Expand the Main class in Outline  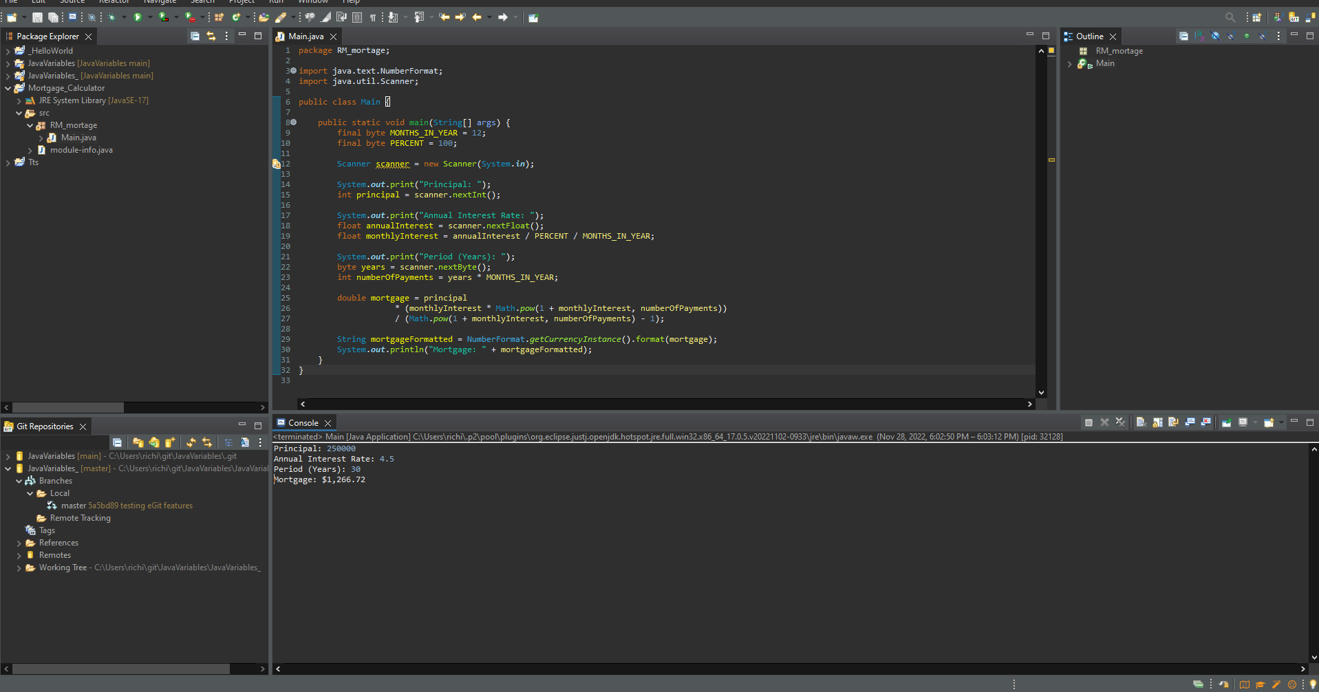coord(1070,63)
